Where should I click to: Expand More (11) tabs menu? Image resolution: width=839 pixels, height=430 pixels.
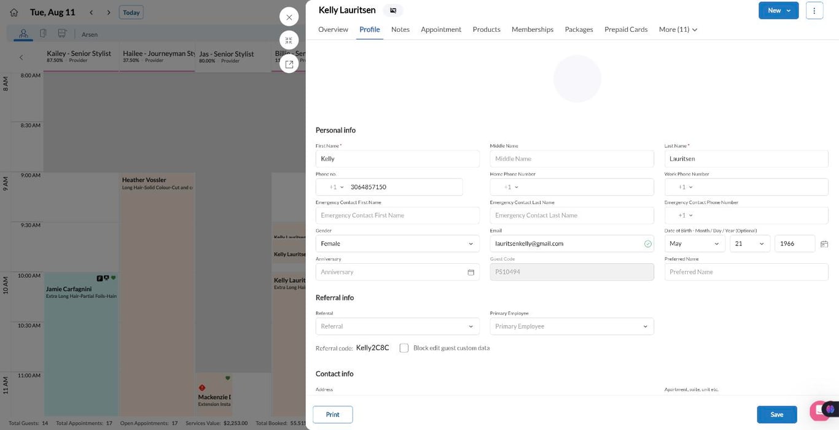[678, 29]
